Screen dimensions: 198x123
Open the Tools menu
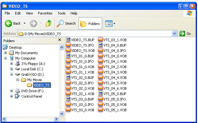[61, 13]
